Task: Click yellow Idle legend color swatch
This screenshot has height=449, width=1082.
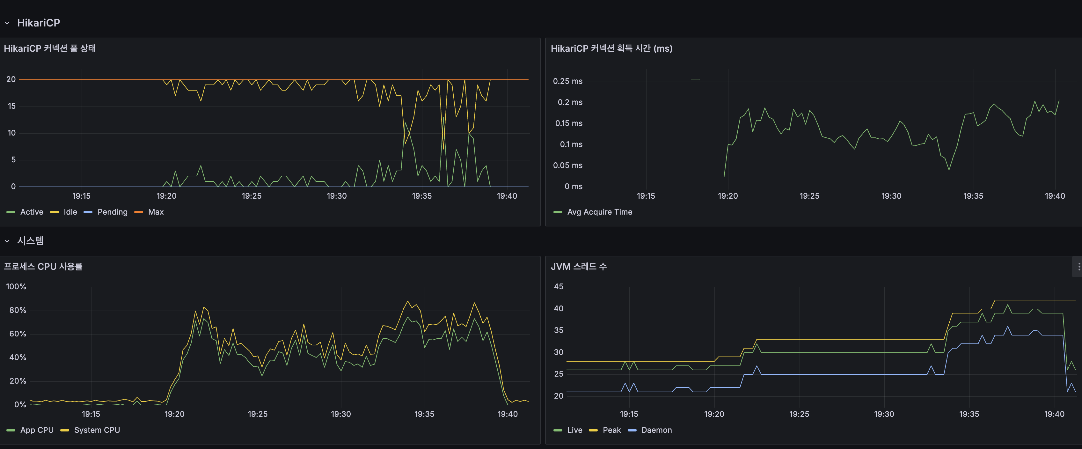Action: (54, 212)
